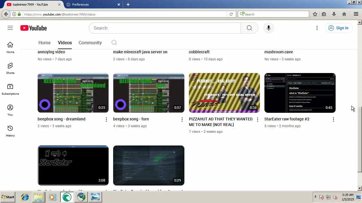362x203 pixels.
Task: Click the page vertical scrollbar thumb
Action: point(360,140)
